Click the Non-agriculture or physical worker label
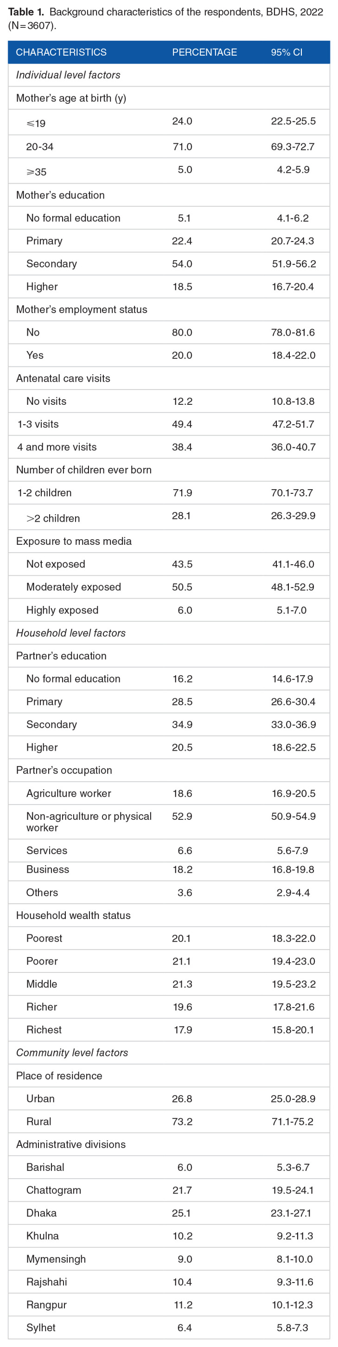 point(89,822)
